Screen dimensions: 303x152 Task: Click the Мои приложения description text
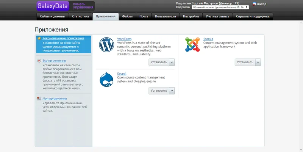coord(65,107)
